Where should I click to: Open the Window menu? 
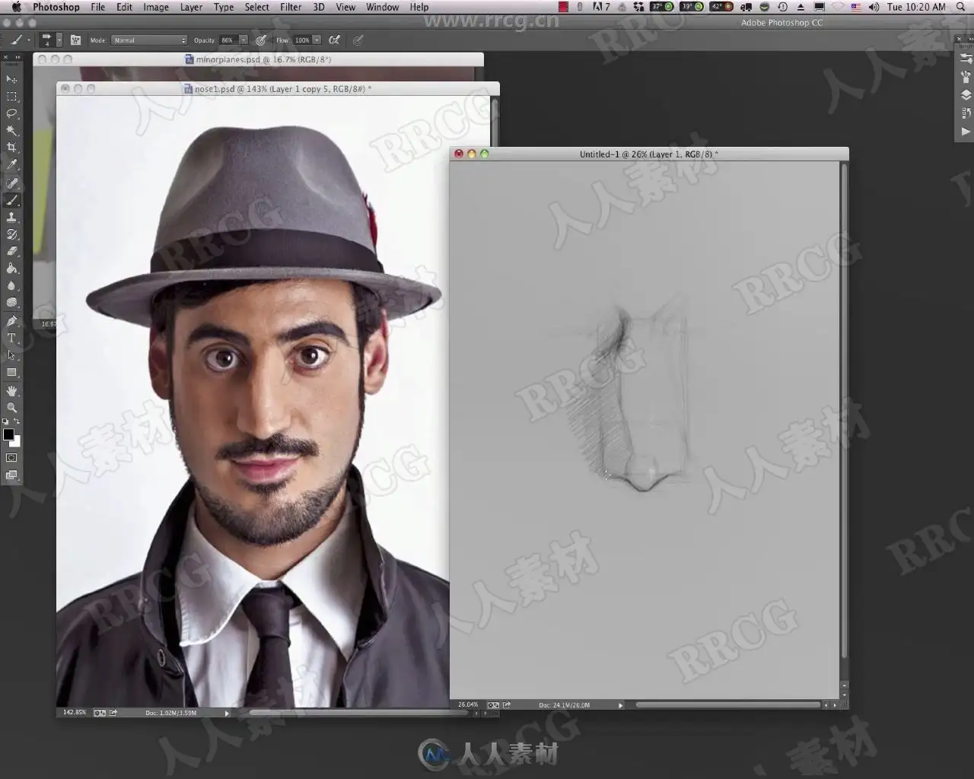point(382,7)
